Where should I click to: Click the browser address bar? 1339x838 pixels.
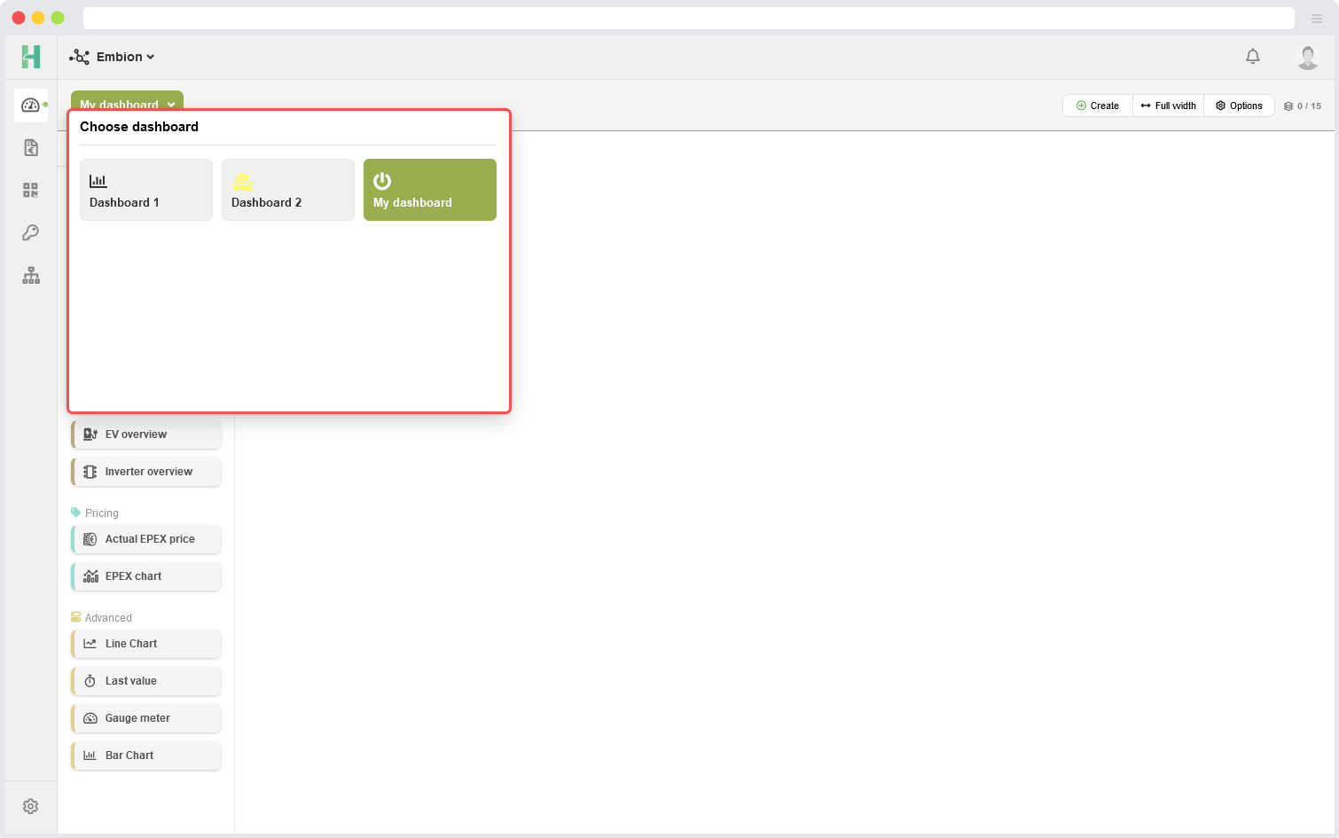click(688, 19)
